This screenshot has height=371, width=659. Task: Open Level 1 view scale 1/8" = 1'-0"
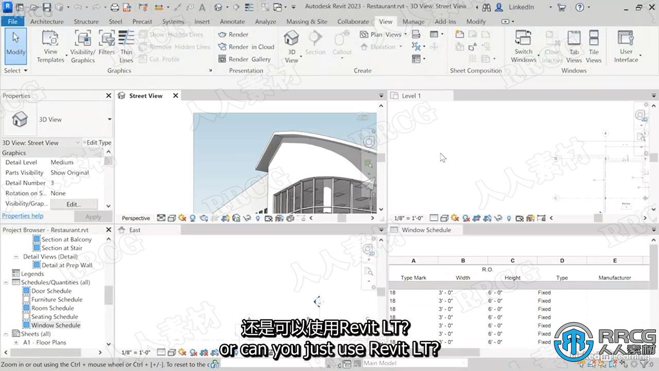coord(409,218)
